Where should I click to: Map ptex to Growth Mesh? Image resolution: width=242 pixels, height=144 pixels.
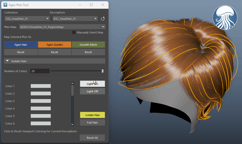88,44
